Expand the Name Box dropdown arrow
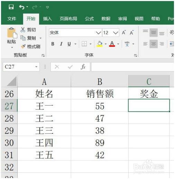Screen dimensions: 175x179 36,67
